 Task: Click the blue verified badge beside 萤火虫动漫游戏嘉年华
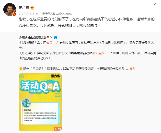click(55, 37)
